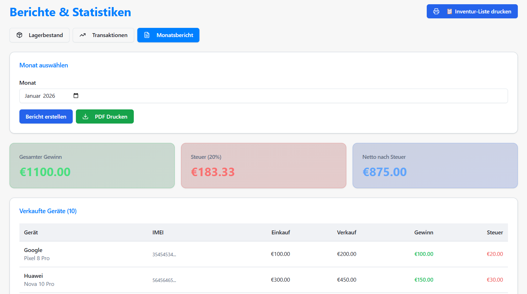Image resolution: width=527 pixels, height=294 pixels.
Task: Click the Netto nach Steuer €875.00 card
Action: [435, 166]
